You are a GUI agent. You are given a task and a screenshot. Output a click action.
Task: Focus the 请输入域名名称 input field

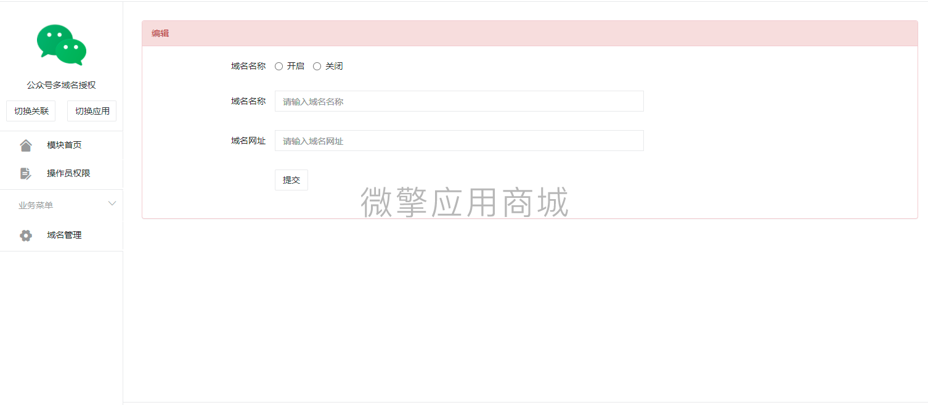(459, 101)
